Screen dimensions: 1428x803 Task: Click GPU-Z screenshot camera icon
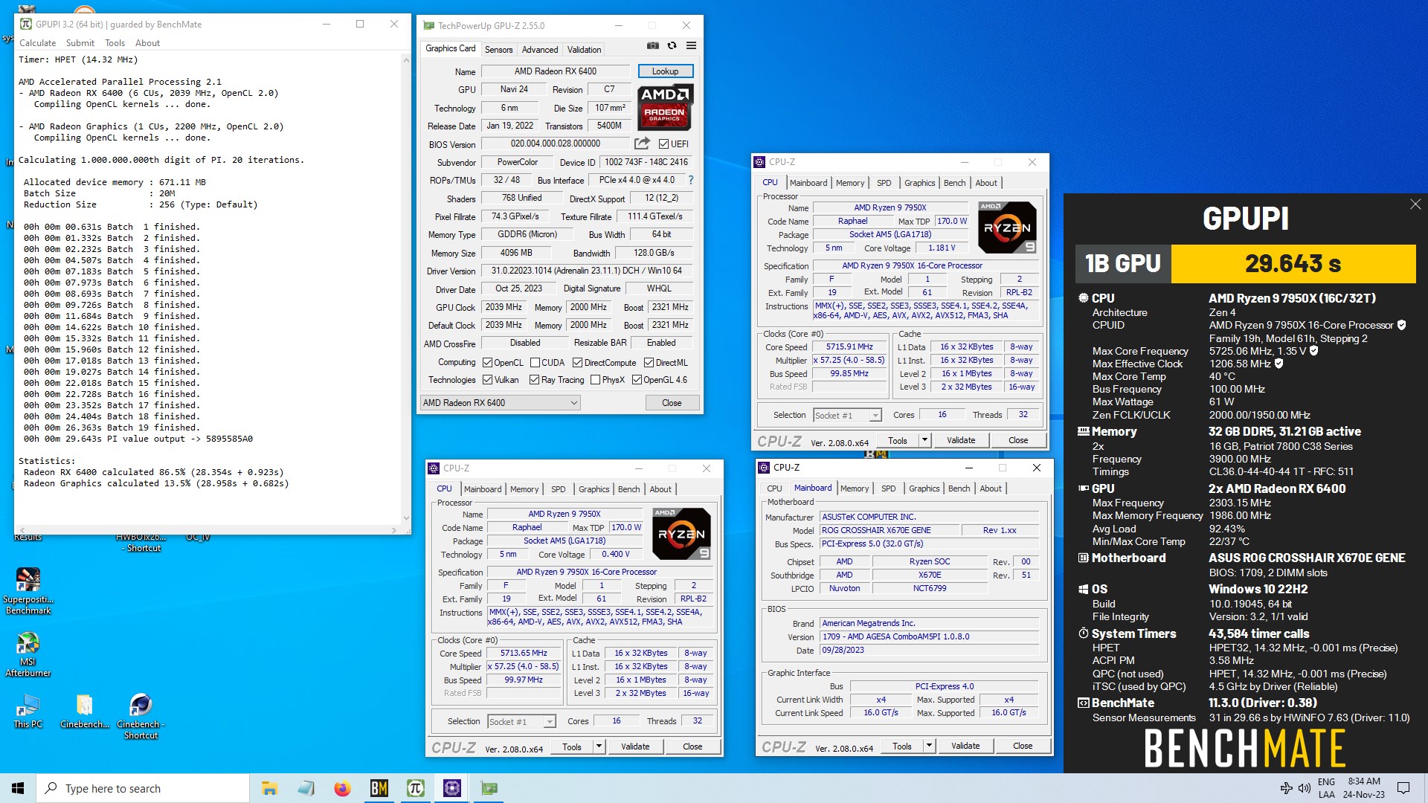[x=653, y=46]
